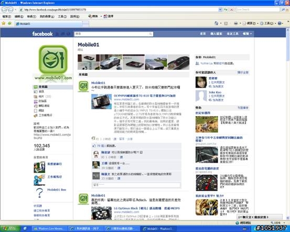Click the Facebook search box
The width and height of the screenshot is (290, 232).
click(x=114, y=34)
